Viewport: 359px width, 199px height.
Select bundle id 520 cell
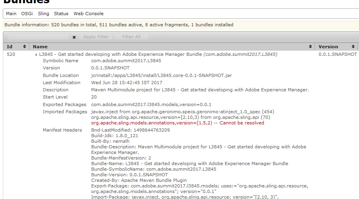pos(11,54)
